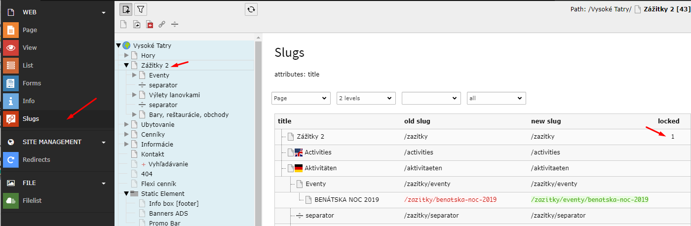
Task: Open the Slugs module
Action: click(x=31, y=118)
